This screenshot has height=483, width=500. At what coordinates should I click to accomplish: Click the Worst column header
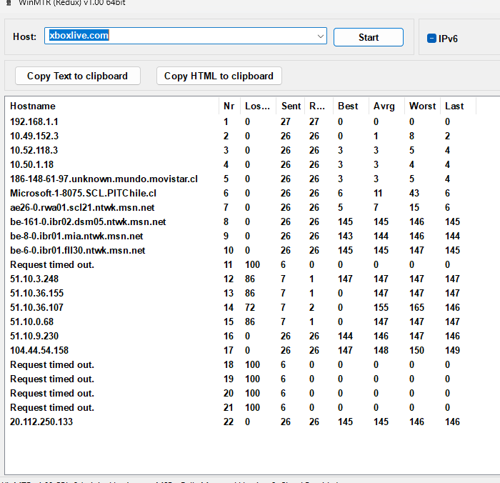[x=422, y=106]
